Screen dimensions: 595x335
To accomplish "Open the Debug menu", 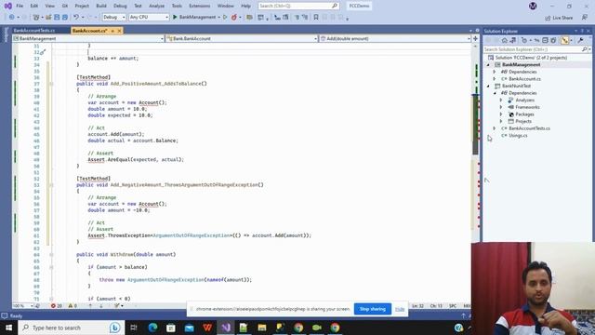I will coord(120,6).
